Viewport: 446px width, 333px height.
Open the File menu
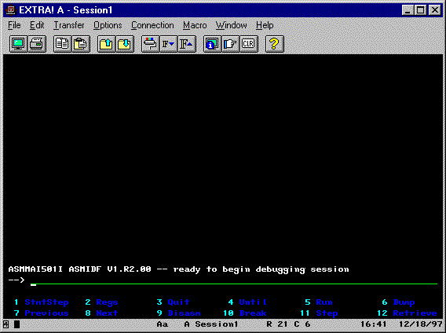point(14,25)
